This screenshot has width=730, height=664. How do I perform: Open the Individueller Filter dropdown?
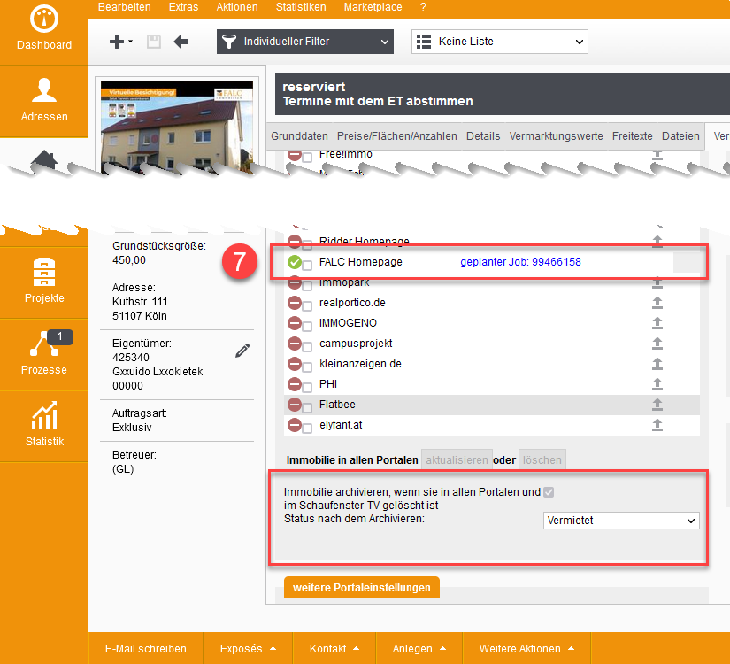point(304,42)
